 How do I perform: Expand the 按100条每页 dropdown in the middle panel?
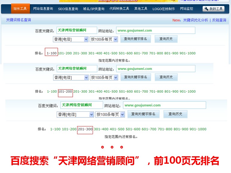click(x=104, y=77)
